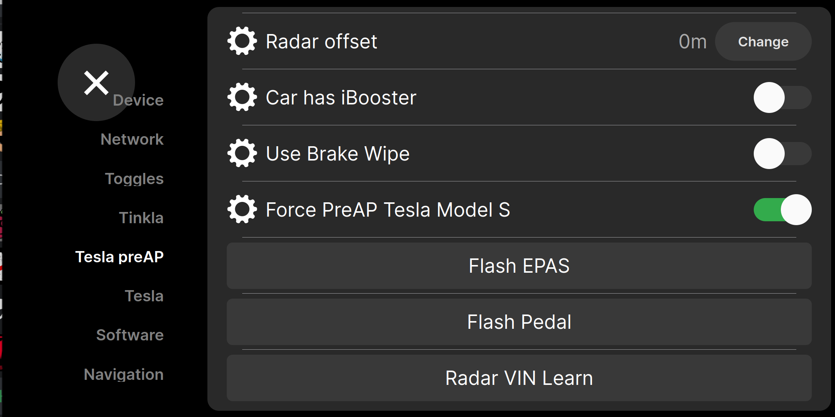Go to the Navigation section

point(123,374)
